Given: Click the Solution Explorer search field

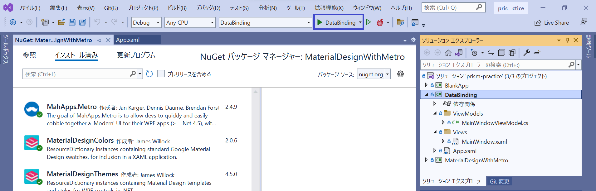Looking at the screenshot, I should coord(494,65).
